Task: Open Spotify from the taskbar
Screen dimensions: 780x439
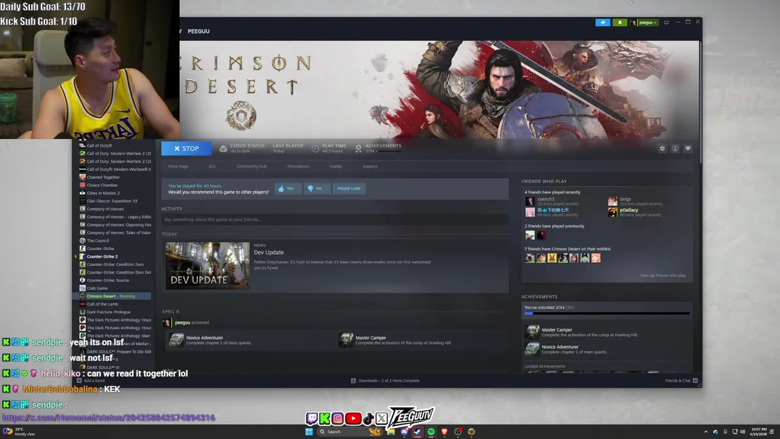Action: (x=431, y=432)
